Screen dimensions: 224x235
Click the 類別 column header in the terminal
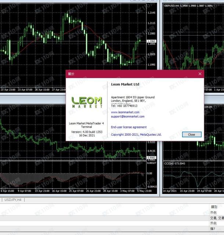pos(214,207)
